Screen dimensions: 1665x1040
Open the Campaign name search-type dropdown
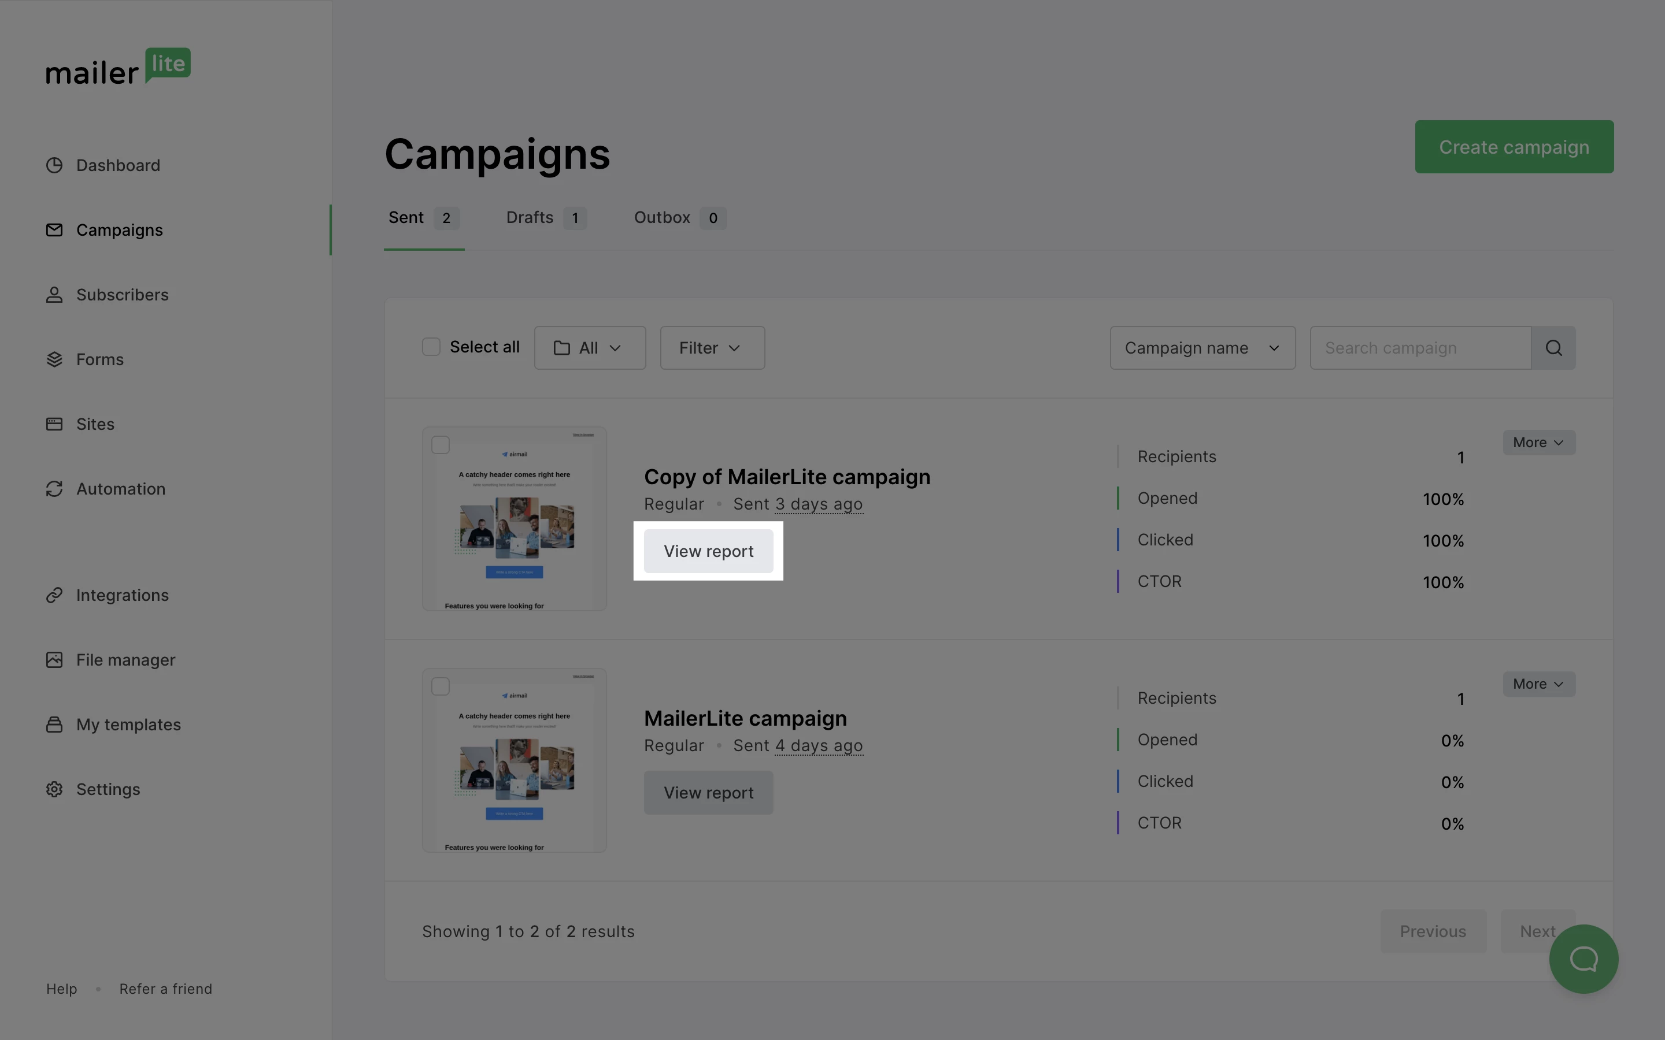[1201, 348]
